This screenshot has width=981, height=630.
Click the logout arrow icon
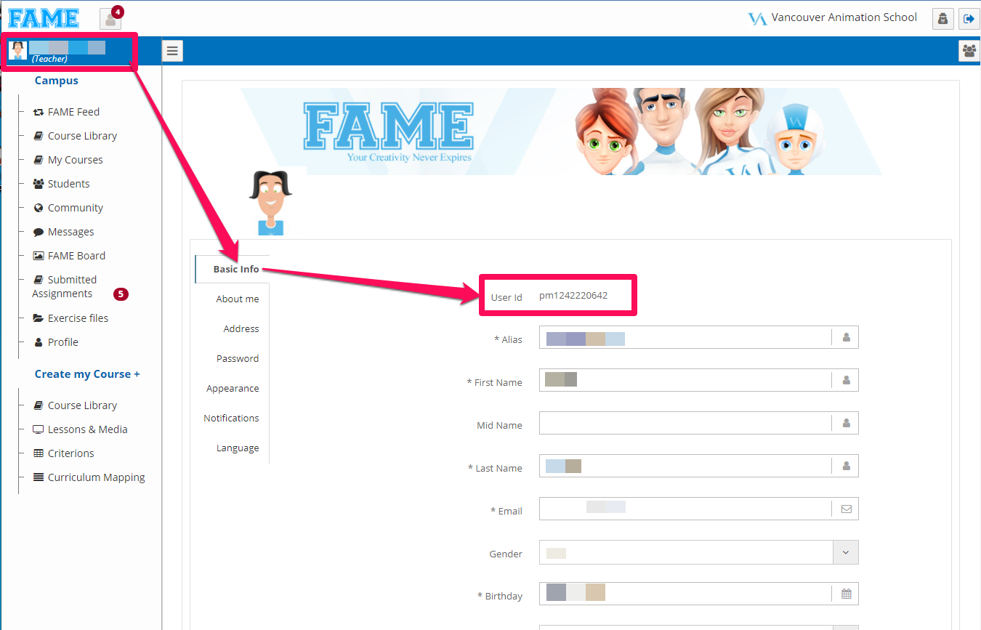pyautogui.click(x=969, y=19)
